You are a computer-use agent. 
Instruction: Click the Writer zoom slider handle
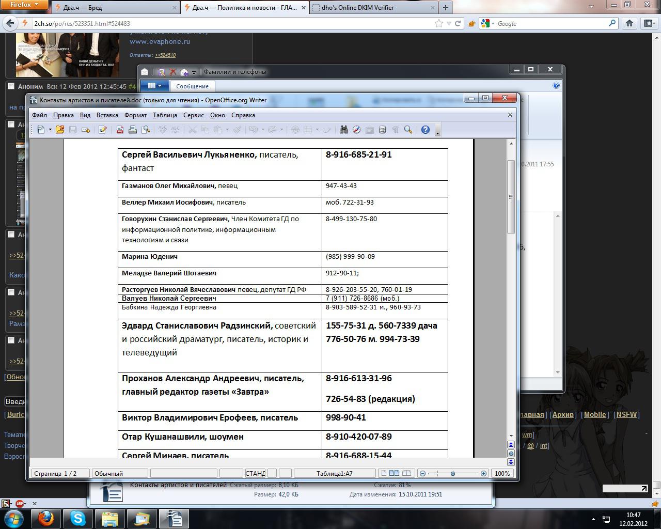click(x=453, y=473)
